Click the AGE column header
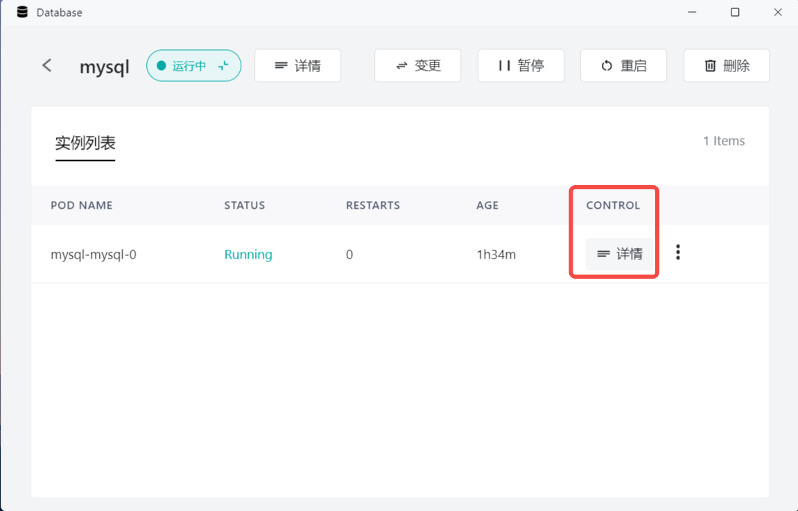This screenshot has height=511, width=798. pos(487,205)
